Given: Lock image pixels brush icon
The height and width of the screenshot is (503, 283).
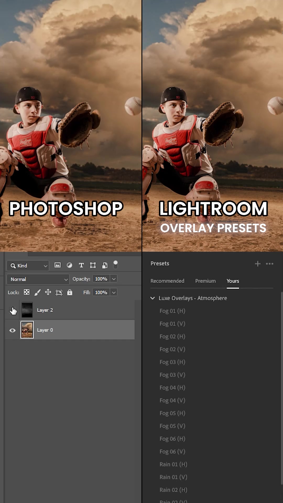Looking at the screenshot, I should tap(37, 292).
